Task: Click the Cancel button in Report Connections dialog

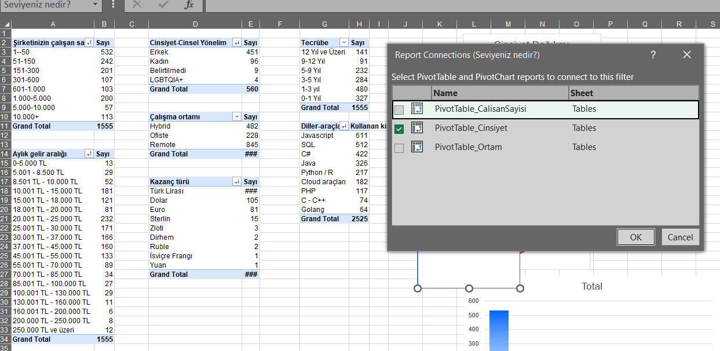Action: [680, 237]
